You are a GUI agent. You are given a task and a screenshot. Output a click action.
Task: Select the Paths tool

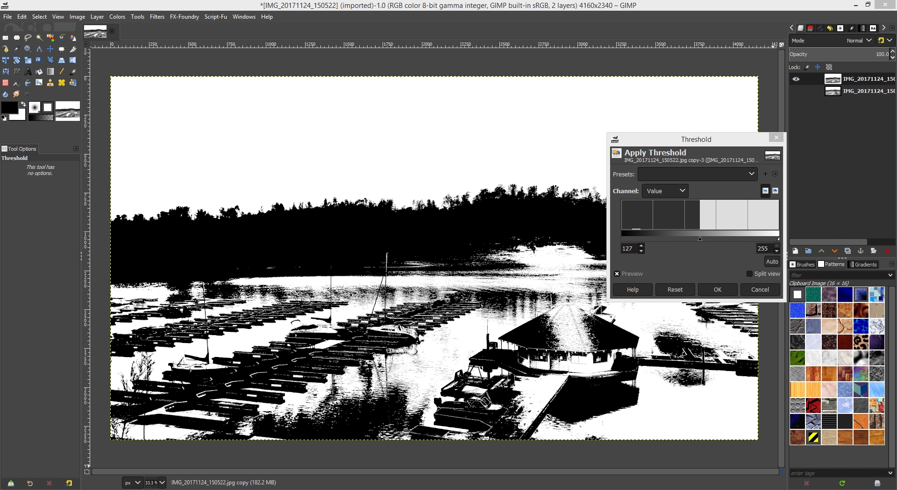(x=6, y=49)
